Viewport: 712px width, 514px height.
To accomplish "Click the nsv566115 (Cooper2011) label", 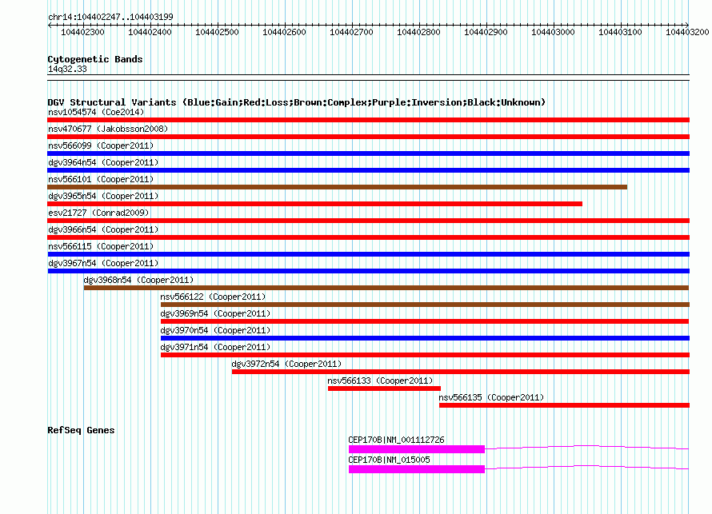I will [101, 246].
